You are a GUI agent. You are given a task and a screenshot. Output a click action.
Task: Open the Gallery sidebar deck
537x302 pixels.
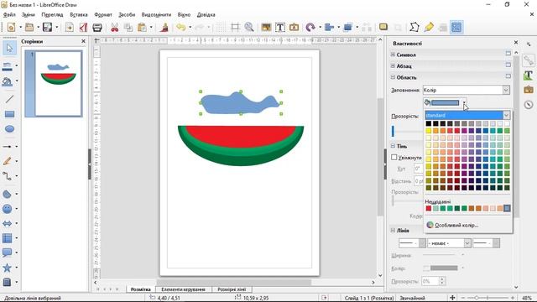[529, 90]
